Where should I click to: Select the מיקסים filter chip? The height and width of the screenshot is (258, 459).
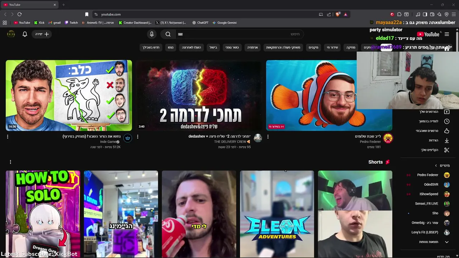click(313, 47)
